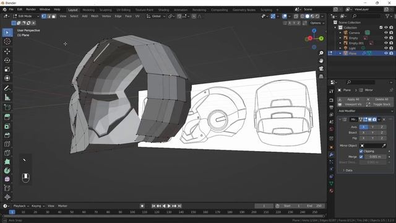Expand the Camera item in outliner
The image size is (396, 223).
pyautogui.click(x=340, y=33)
